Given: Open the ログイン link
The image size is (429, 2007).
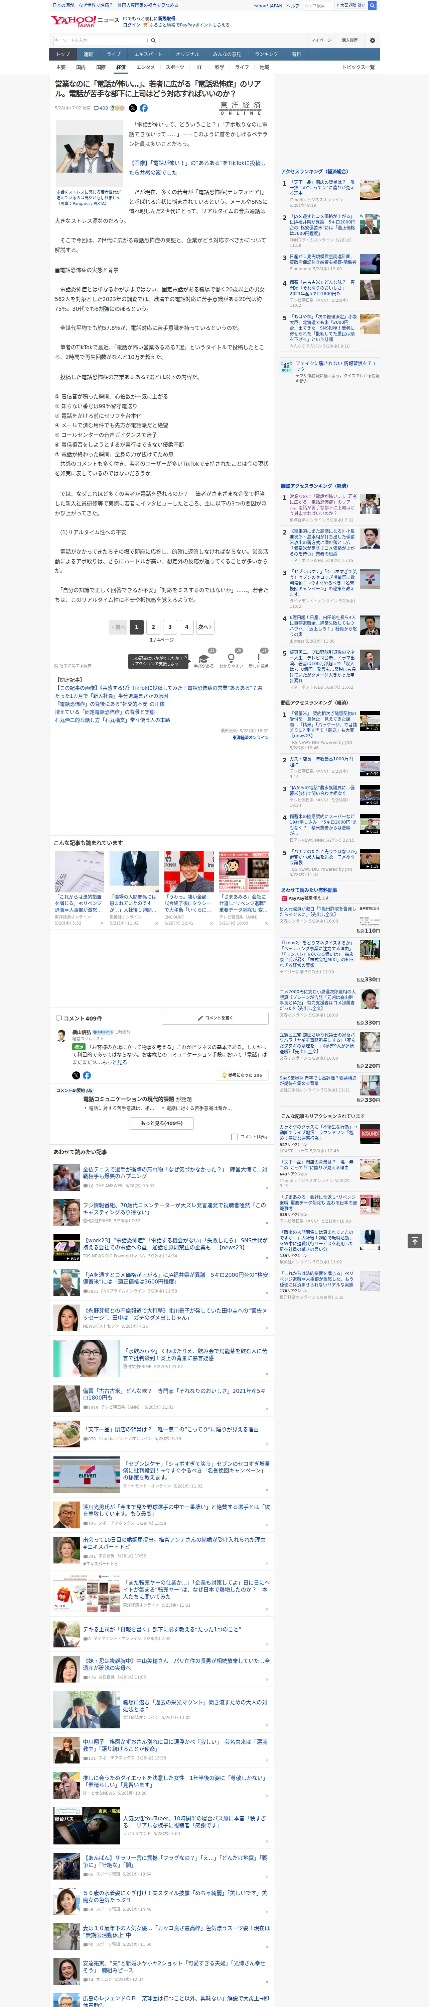Looking at the screenshot, I should (132, 25).
